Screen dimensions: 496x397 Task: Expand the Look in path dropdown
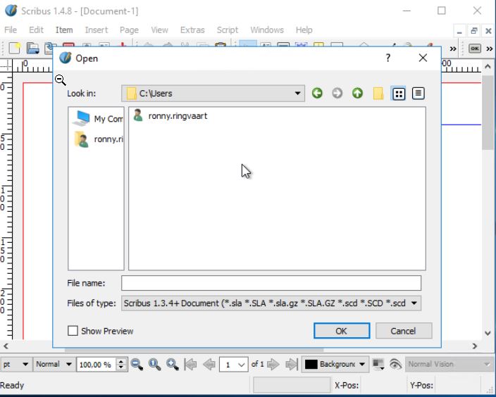point(298,93)
